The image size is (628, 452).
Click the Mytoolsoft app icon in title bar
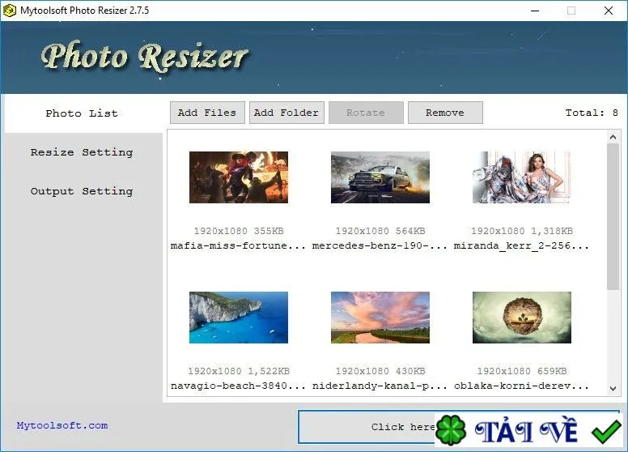9,11
